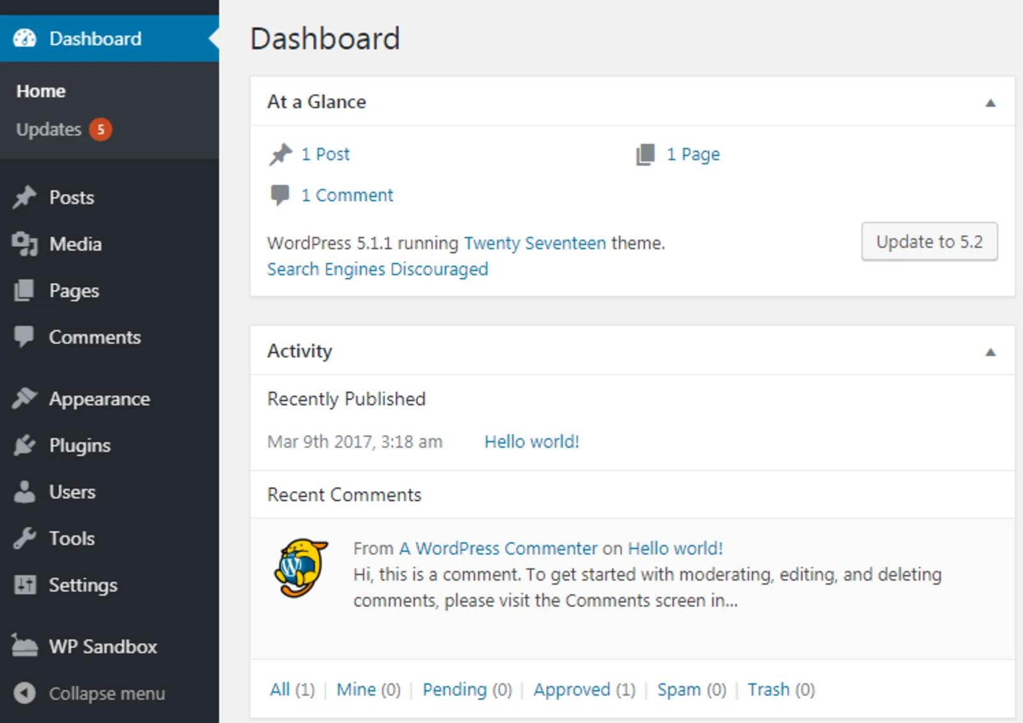Click the Collapse menu arrow icon

click(x=25, y=693)
